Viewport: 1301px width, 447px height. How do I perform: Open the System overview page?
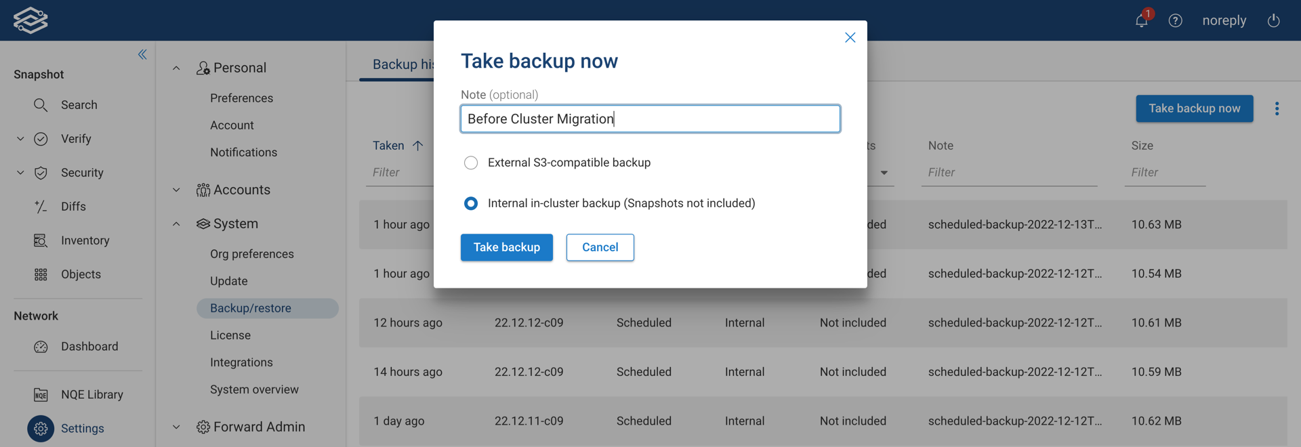point(254,389)
